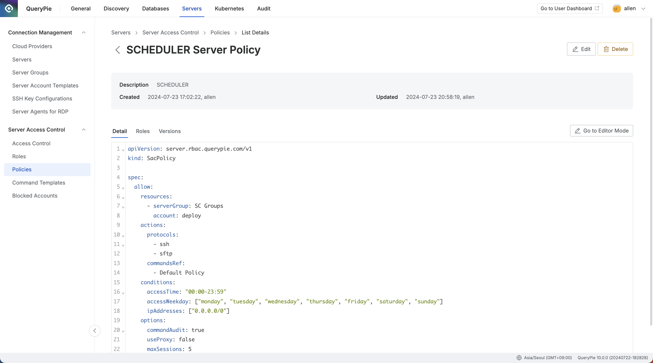This screenshot has height=363, width=653.
Task: Click the globe timezone icon in footer
Action: (519, 358)
